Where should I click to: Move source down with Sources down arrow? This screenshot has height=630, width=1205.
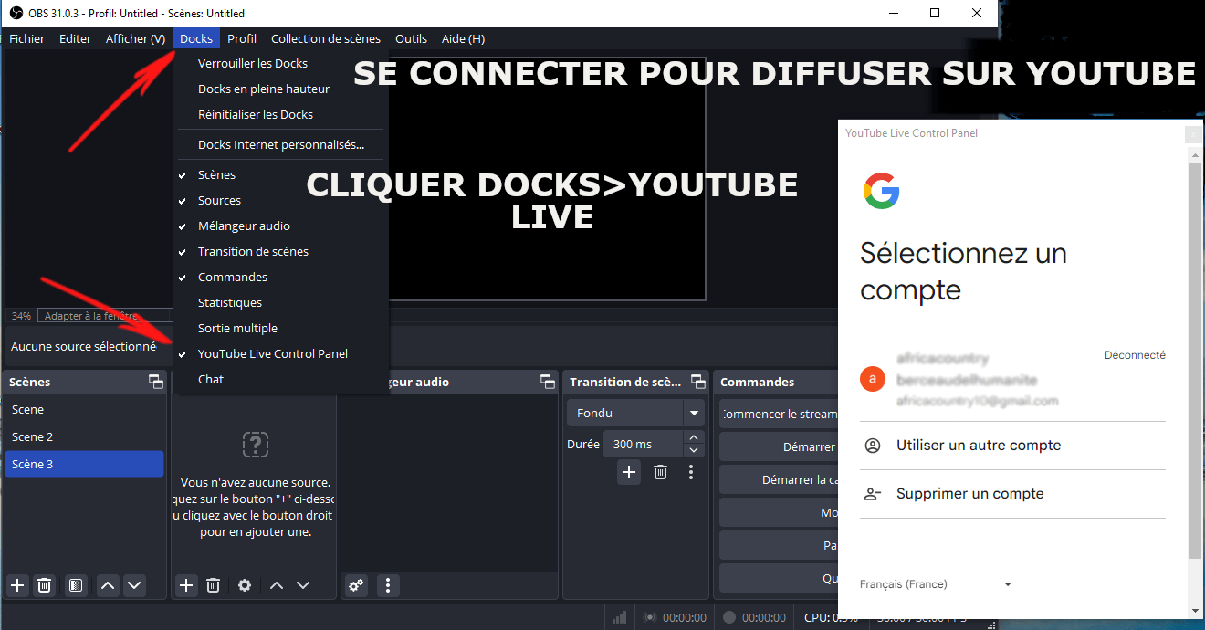coord(303,585)
